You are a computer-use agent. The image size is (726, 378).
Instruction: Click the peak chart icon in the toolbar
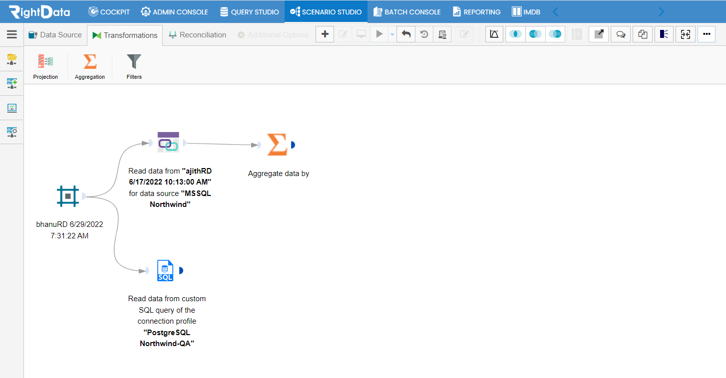coord(494,34)
